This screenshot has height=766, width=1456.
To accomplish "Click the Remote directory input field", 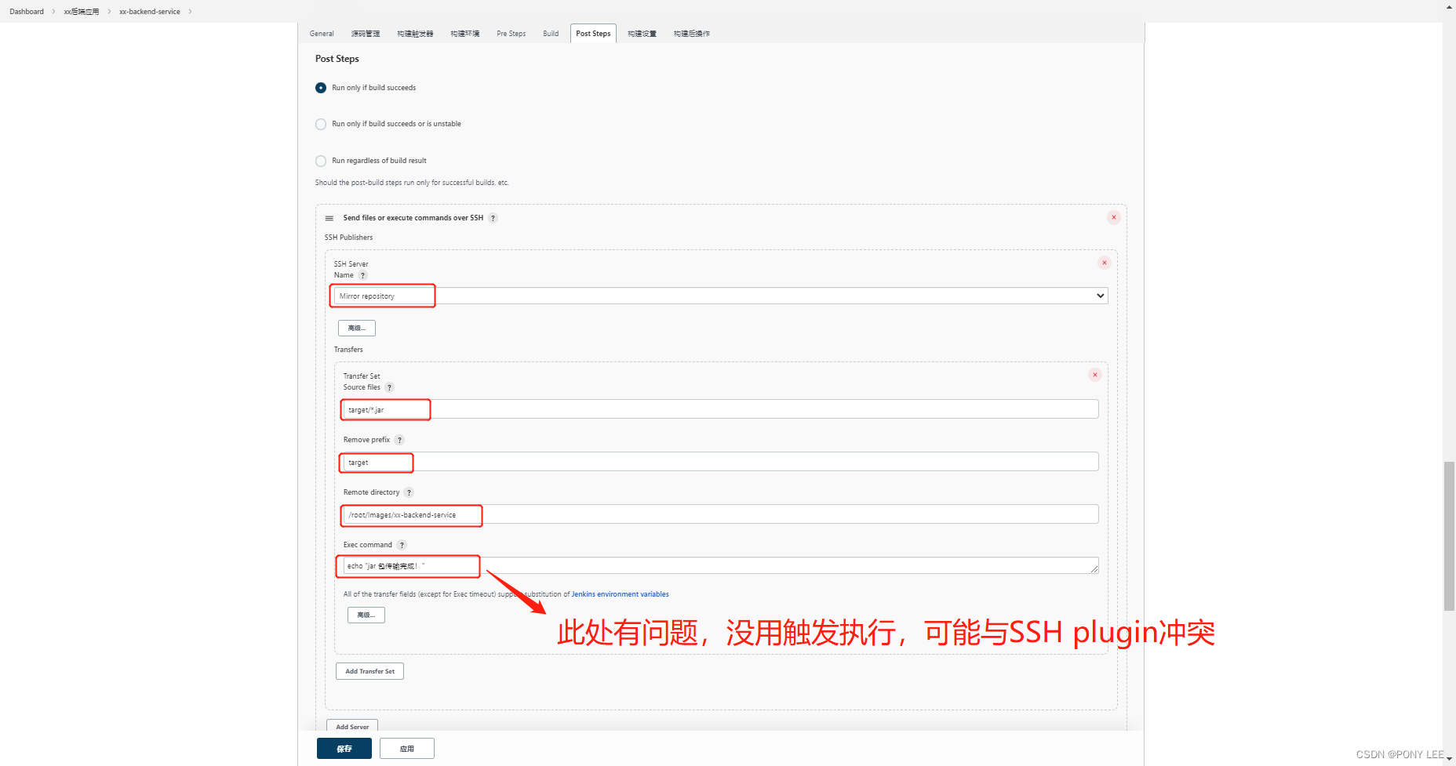I will pyautogui.click(x=721, y=514).
